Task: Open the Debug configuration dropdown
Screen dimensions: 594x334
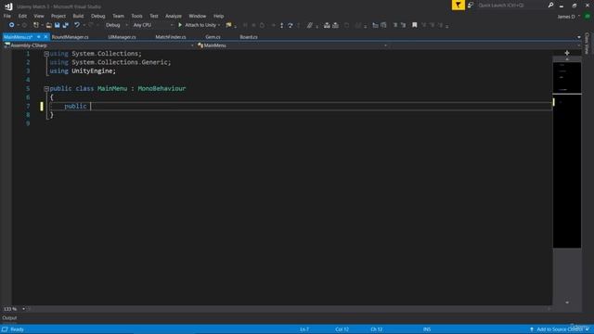Action: point(116,25)
